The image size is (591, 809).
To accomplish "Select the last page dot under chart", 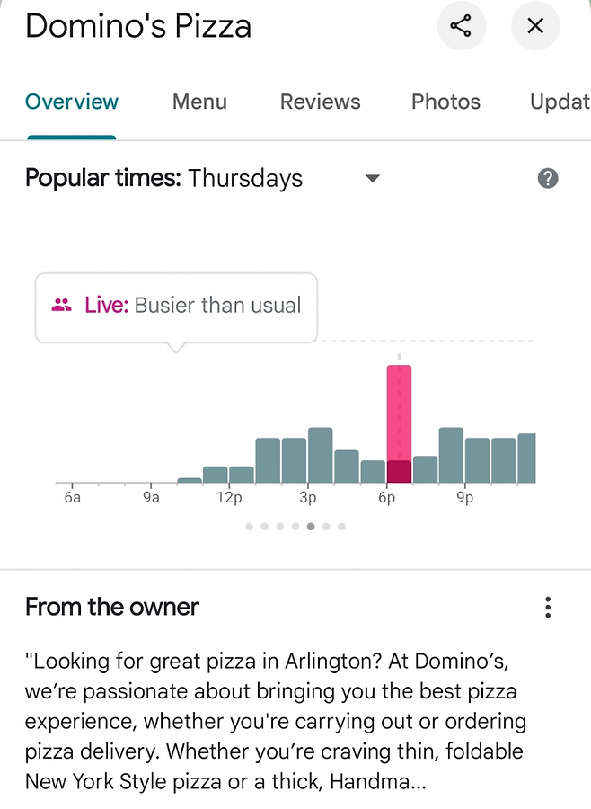I will (x=342, y=527).
